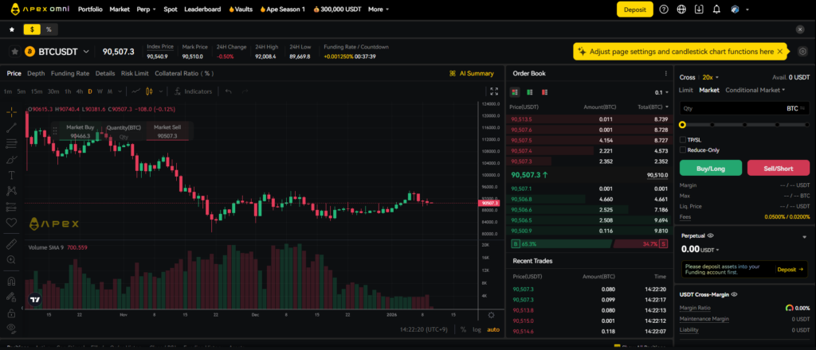The width and height of the screenshot is (816, 350).
Task: Toggle percent scale below chart
Action: click(463, 329)
